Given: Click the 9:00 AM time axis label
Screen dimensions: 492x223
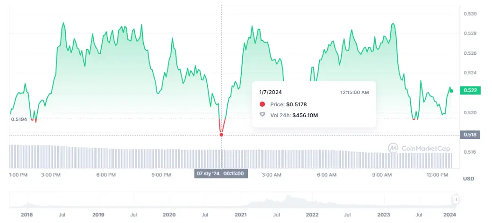Looking at the screenshot, I should pos(382,175).
